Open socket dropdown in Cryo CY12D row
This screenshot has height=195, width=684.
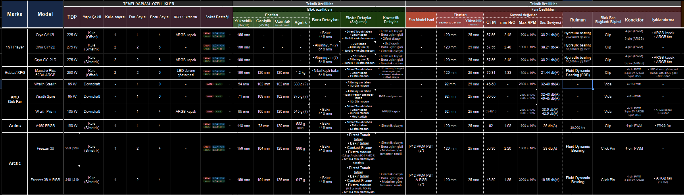point(230,47)
